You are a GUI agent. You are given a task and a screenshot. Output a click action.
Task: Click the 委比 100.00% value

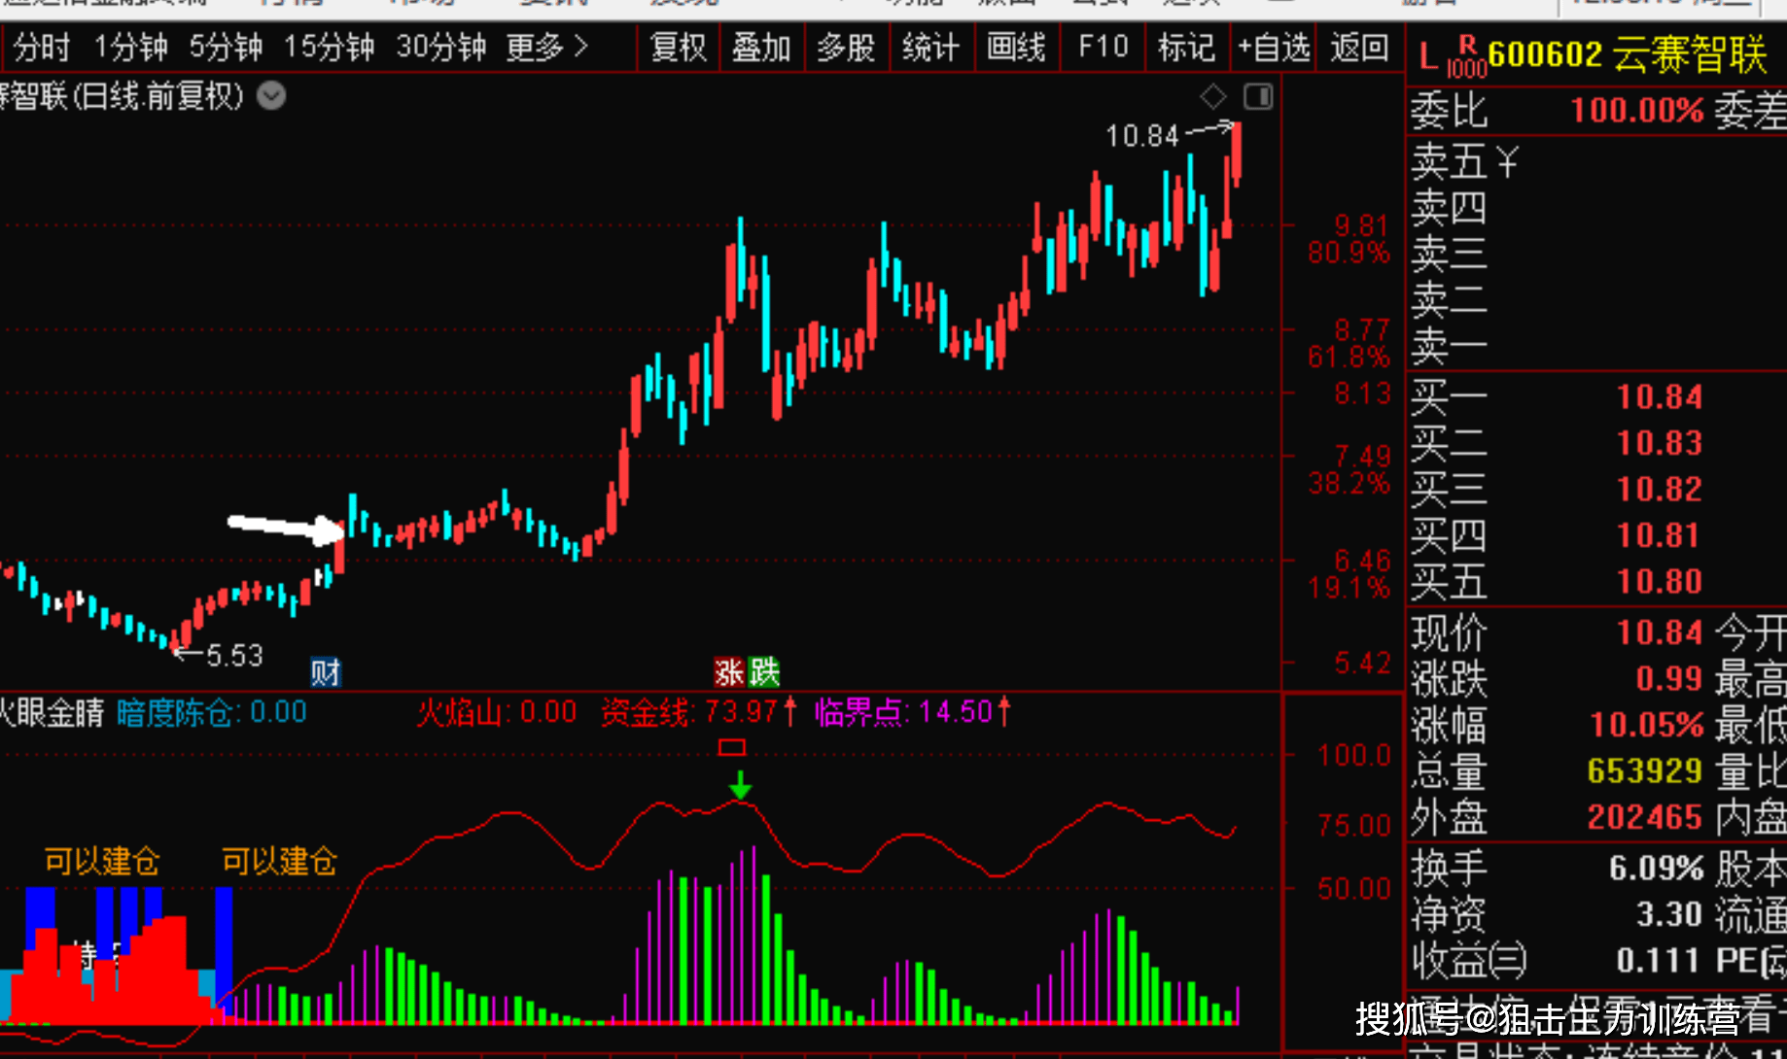1637,110
